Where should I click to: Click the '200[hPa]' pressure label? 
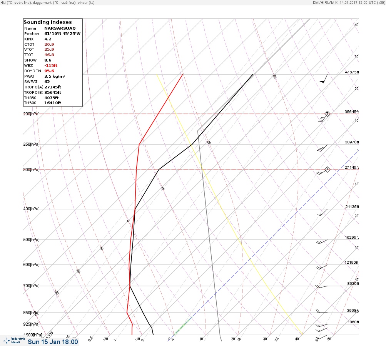click(31, 114)
